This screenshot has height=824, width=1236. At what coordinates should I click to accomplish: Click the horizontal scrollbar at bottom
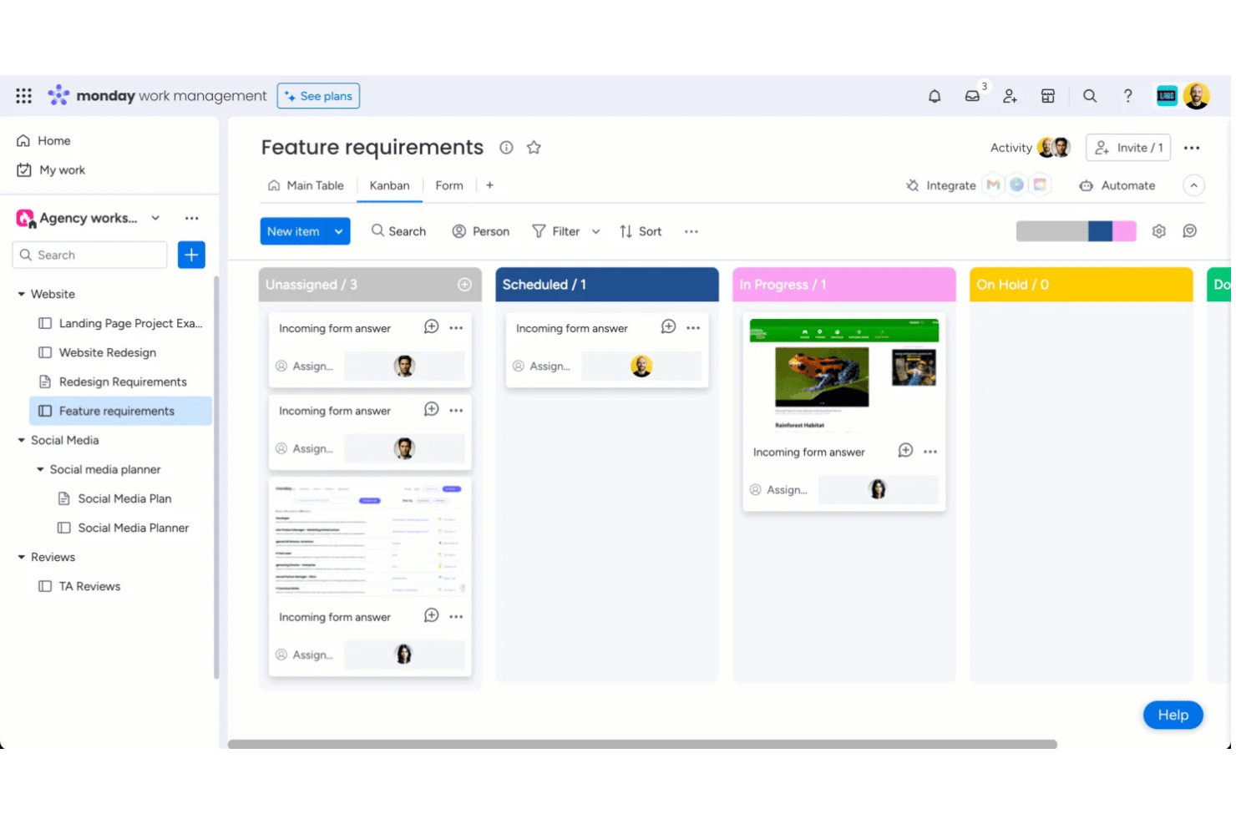pyautogui.click(x=642, y=744)
